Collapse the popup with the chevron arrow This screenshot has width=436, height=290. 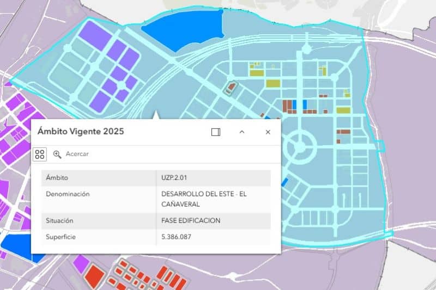coord(242,132)
